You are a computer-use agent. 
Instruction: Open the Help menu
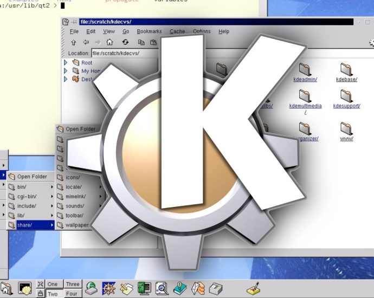pyautogui.click(x=224, y=31)
